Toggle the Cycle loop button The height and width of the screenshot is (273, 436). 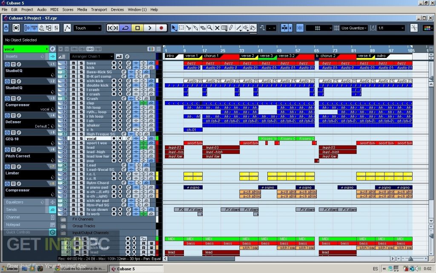point(126,28)
